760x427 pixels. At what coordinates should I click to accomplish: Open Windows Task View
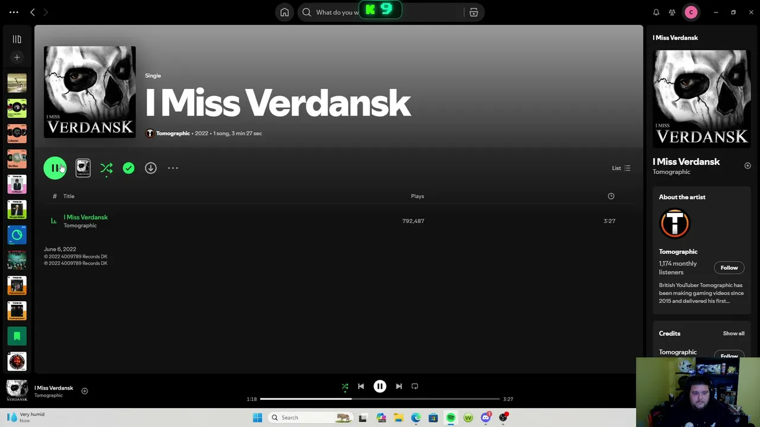point(363,418)
